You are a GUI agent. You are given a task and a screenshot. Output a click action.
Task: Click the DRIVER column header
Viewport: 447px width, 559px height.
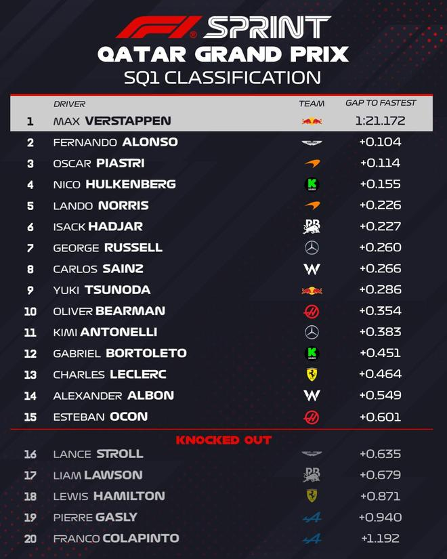pyautogui.click(x=69, y=104)
